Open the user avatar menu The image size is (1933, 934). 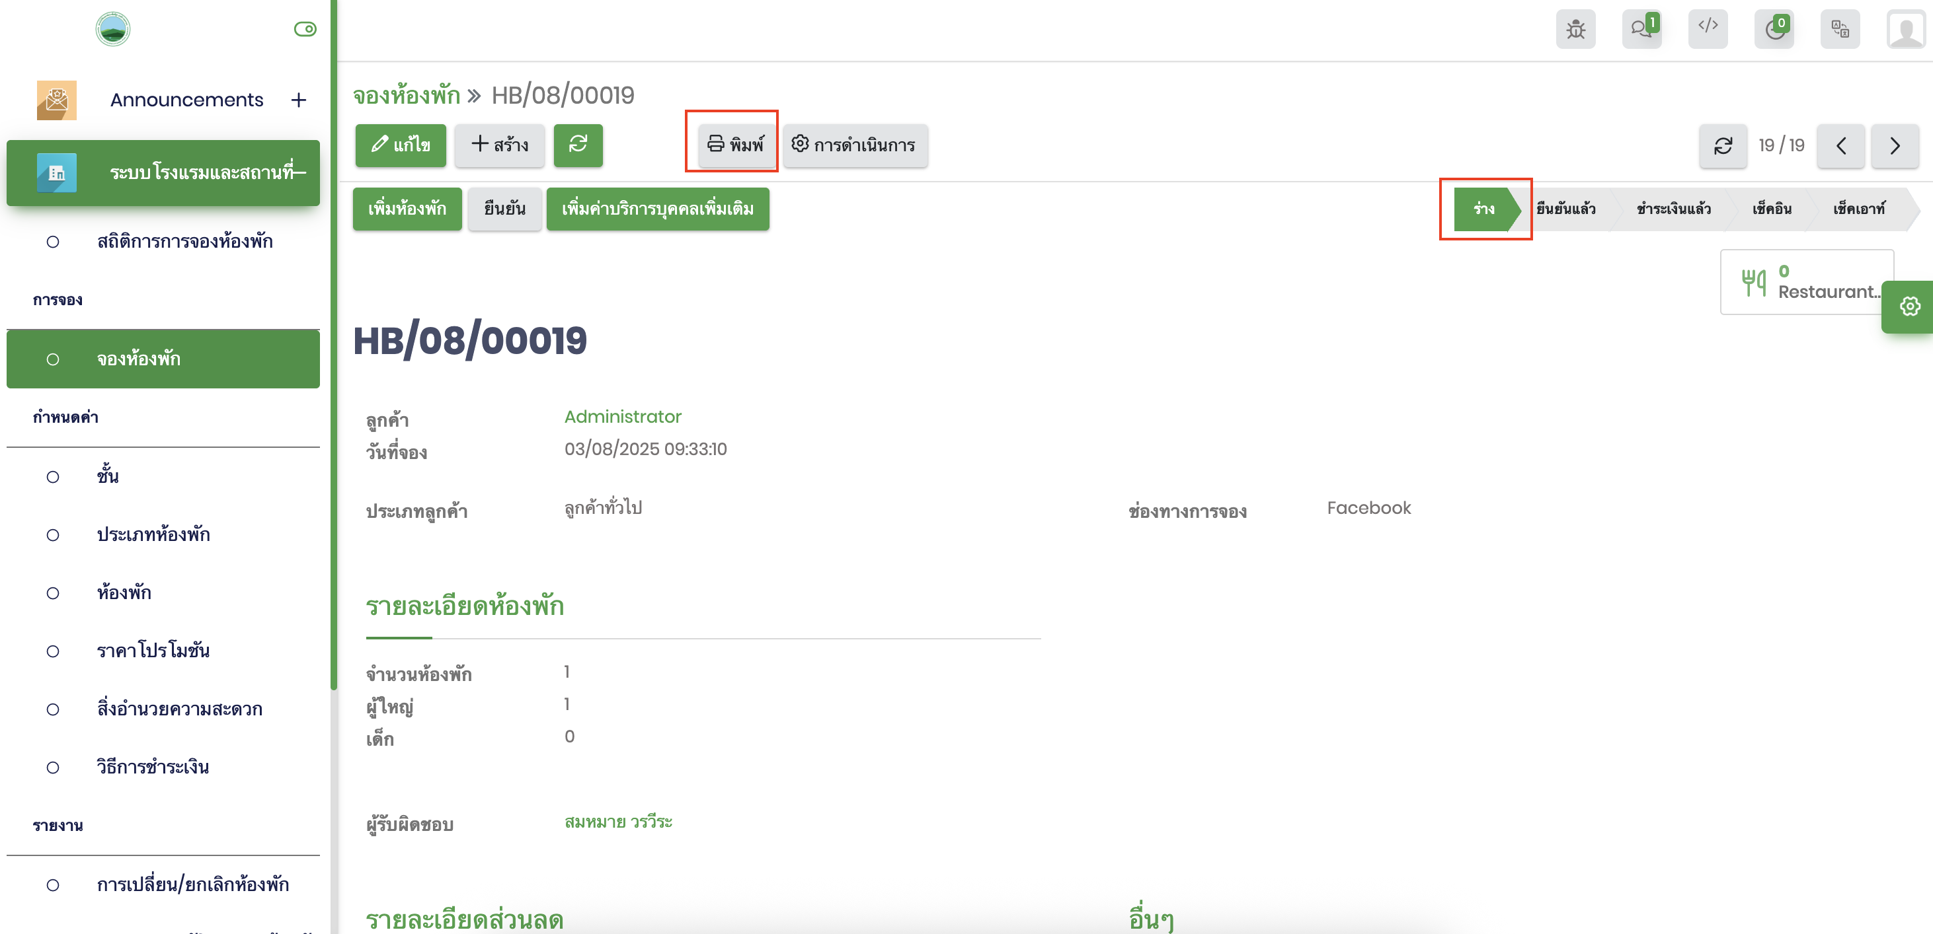pos(1905,29)
